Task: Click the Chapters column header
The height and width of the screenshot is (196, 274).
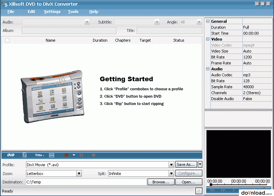Action: coord(123,40)
